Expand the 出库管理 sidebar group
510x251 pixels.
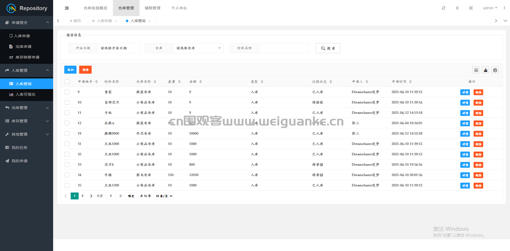(x=27, y=108)
